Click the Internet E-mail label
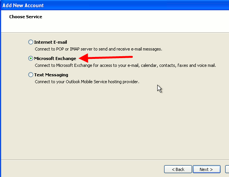 tap(50, 42)
